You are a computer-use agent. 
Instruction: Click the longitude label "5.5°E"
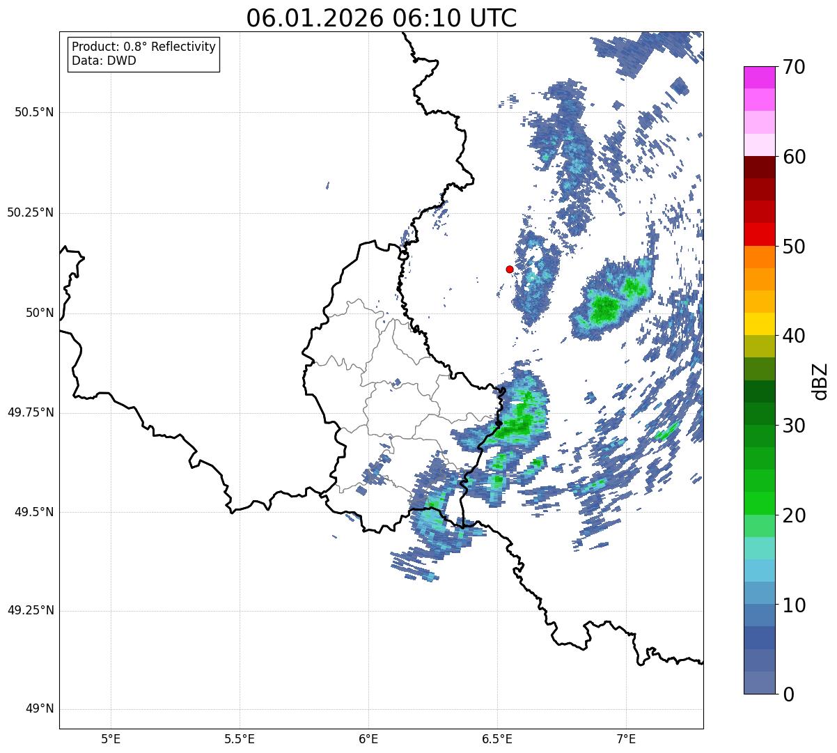tap(240, 738)
